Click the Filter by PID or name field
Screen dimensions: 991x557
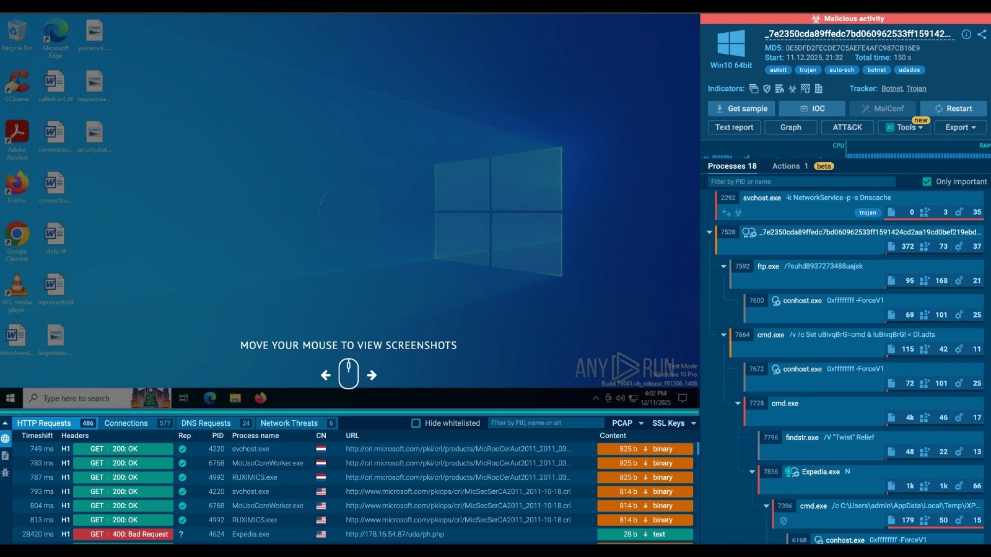tap(799, 181)
